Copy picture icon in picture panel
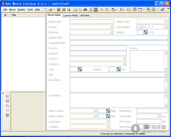The width and height of the screenshot is (171, 137). point(7,106)
